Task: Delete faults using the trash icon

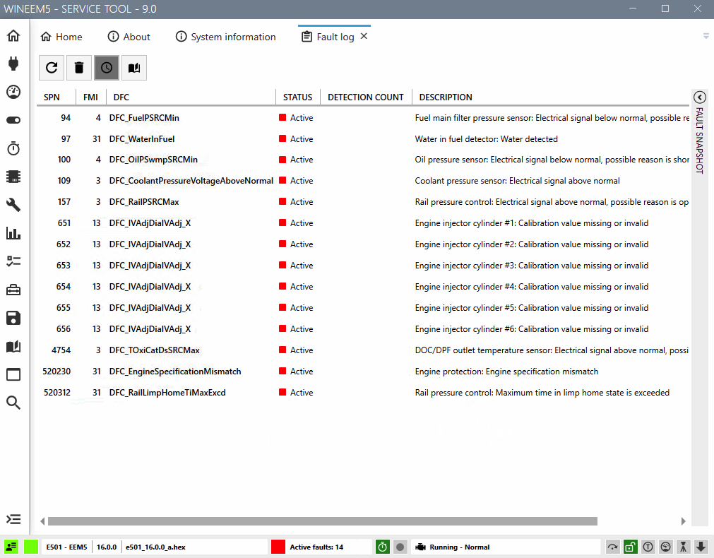Action: 79,68
